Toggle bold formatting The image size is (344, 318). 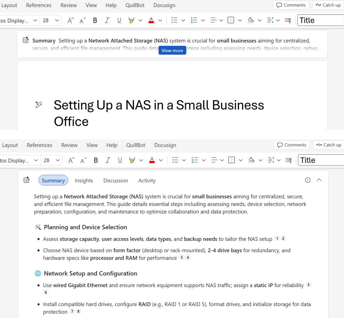click(95, 20)
